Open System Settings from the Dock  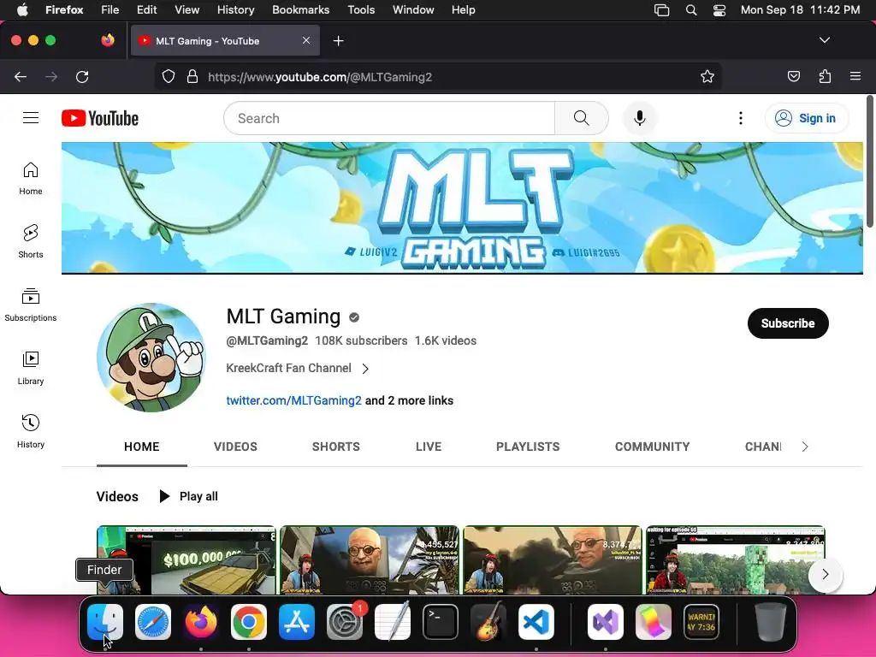click(x=345, y=622)
